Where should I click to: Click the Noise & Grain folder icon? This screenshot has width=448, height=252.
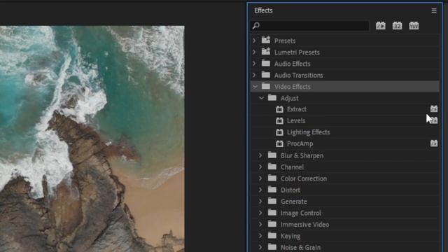point(272,247)
